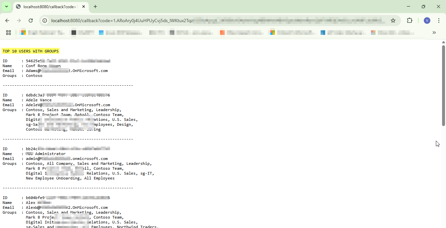This screenshot has width=446, height=228.
Task: Open a new tab with the plus button
Action: coord(95,7)
